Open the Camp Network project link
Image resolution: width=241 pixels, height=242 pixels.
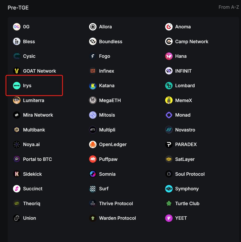tap(187, 42)
